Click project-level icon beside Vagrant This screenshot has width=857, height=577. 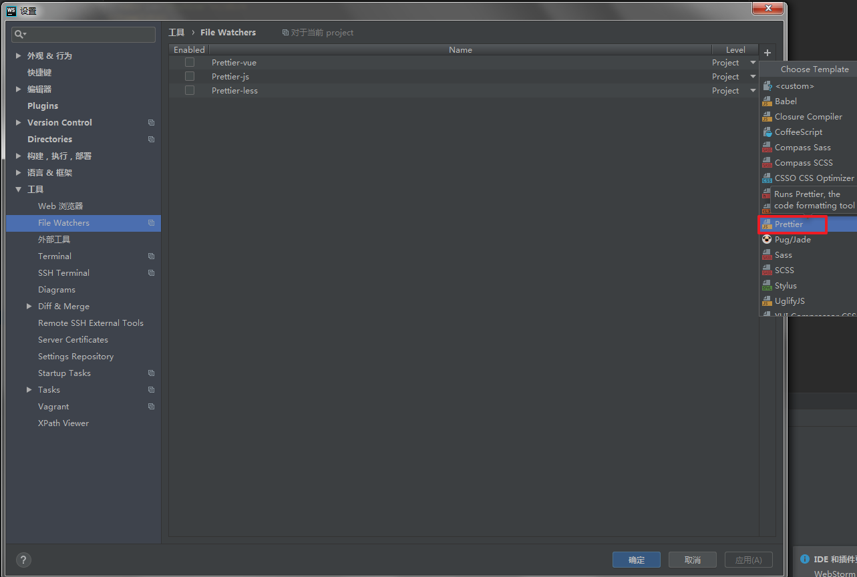(151, 407)
